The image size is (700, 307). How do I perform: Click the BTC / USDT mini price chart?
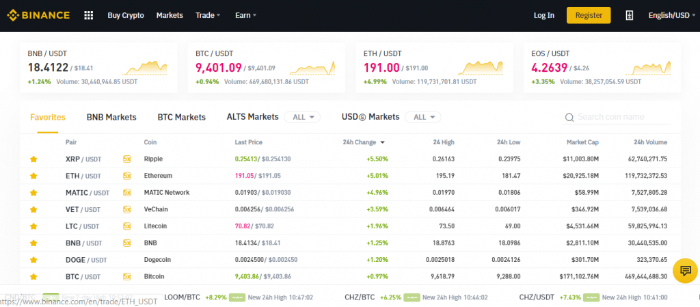tap(312, 68)
